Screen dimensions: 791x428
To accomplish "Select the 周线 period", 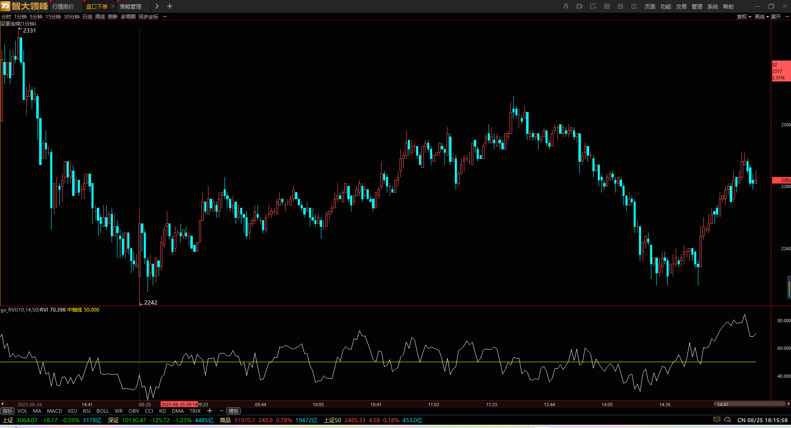I will [100, 16].
